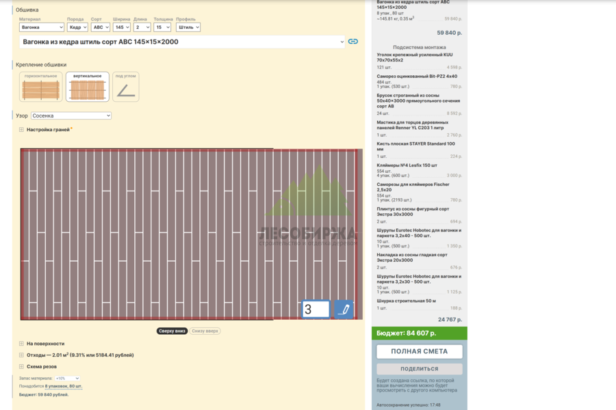Screen dimensions: 616x410
Task: Open the 'Материал' dropdown showing Вагонка
Action: pyautogui.click(x=42, y=27)
